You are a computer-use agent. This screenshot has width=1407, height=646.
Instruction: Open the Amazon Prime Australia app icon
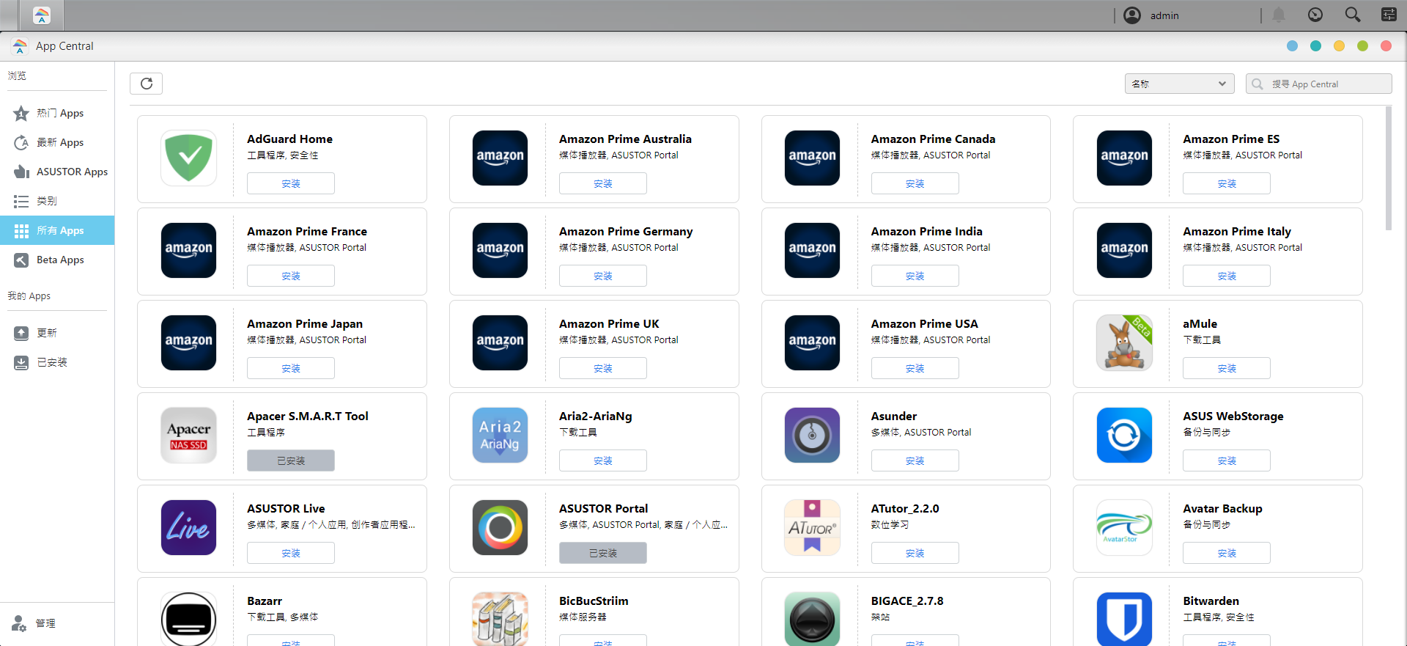tap(501, 158)
